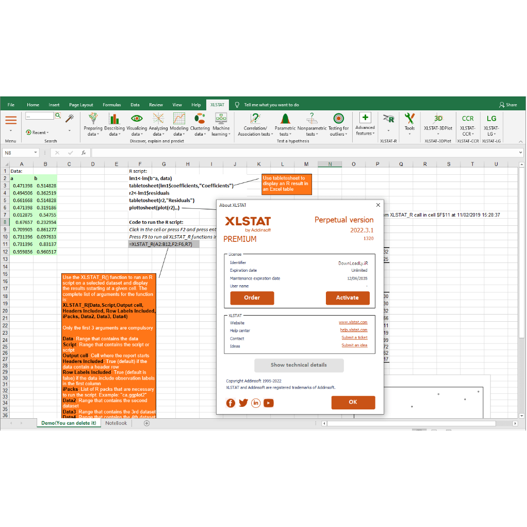
Task: Click OK in About XLSTAT dialog
Action: click(353, 402)
